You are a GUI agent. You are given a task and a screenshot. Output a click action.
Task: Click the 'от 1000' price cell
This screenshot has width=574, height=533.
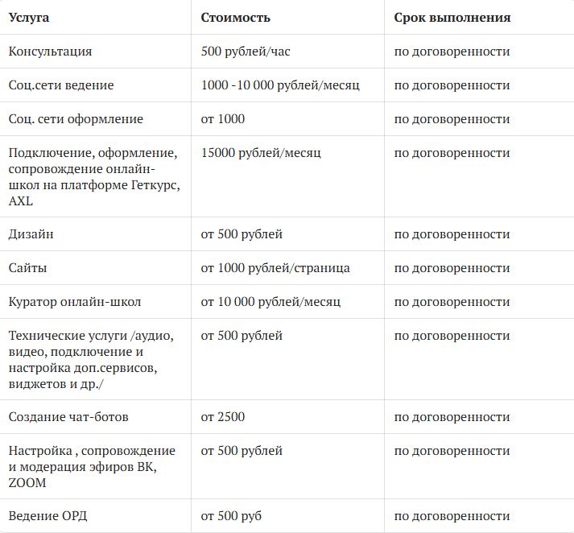click(x=222, y=119)
